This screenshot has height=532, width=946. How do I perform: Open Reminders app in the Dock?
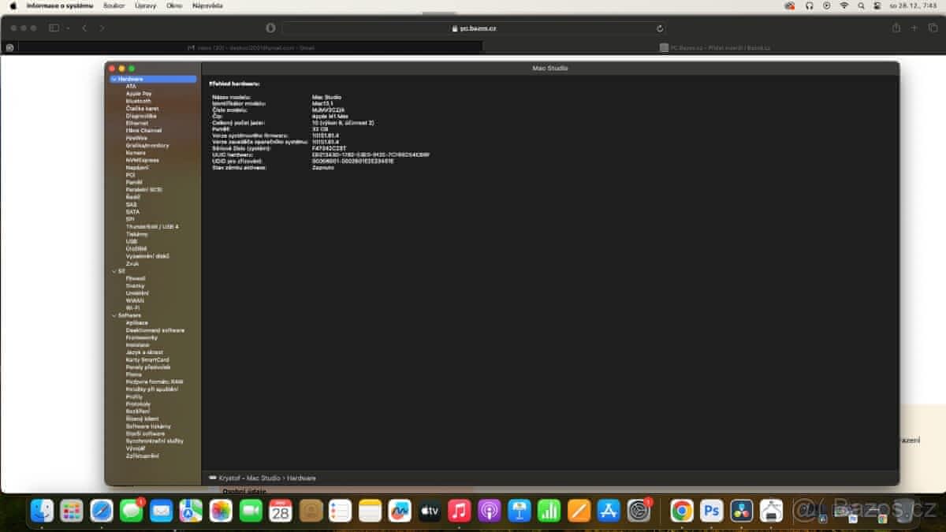pos(340,511)
